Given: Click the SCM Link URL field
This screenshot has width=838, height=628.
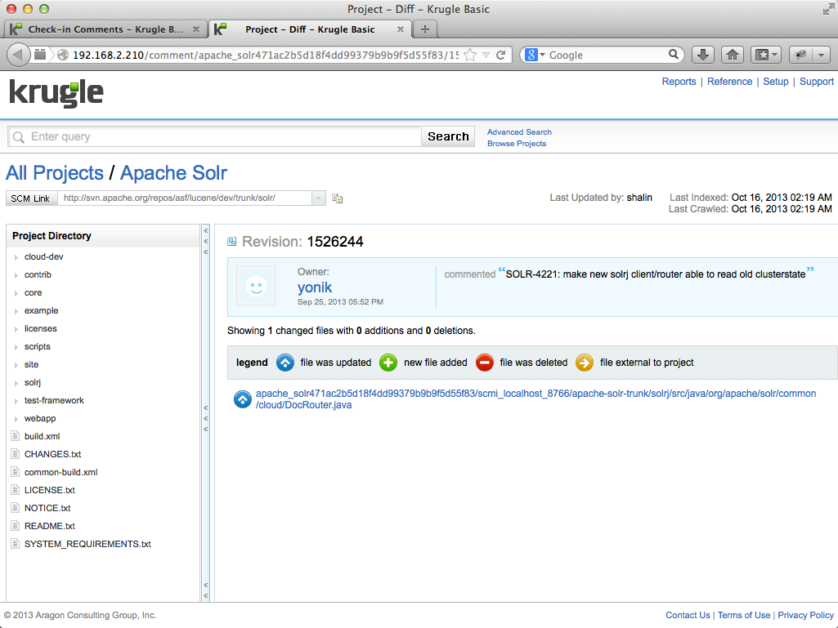Looking at the screenshot, I should 185,198.
